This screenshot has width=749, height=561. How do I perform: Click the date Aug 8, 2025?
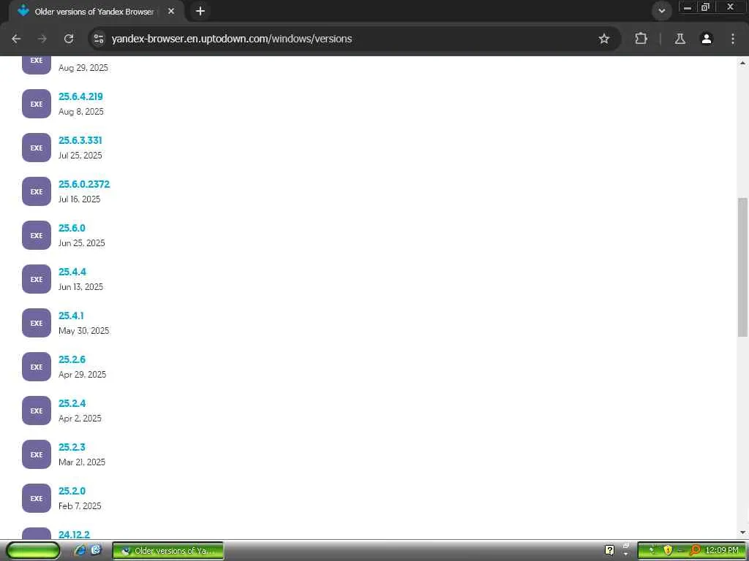point(80,112)
